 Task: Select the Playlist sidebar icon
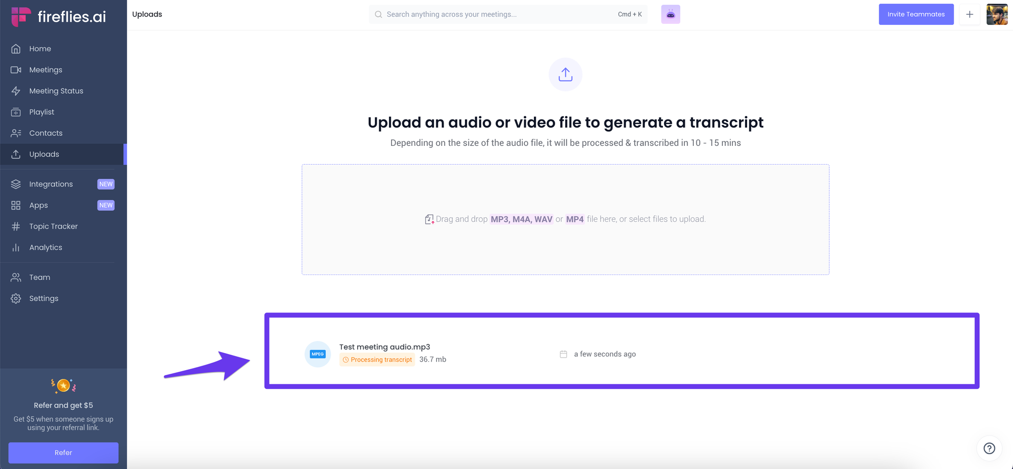click(x=16, y=112)
